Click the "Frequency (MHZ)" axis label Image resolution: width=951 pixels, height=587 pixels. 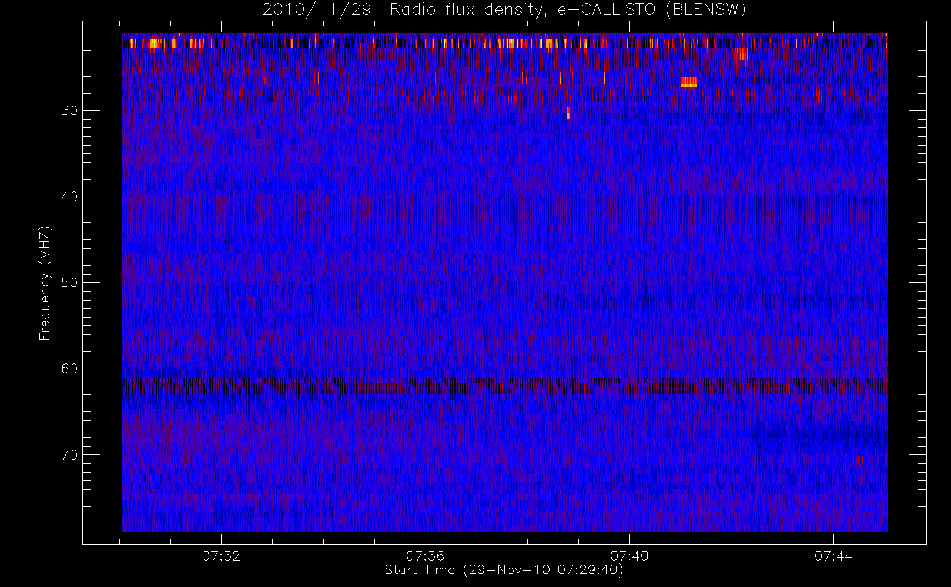pyautogui.click(x=45, y=283)
